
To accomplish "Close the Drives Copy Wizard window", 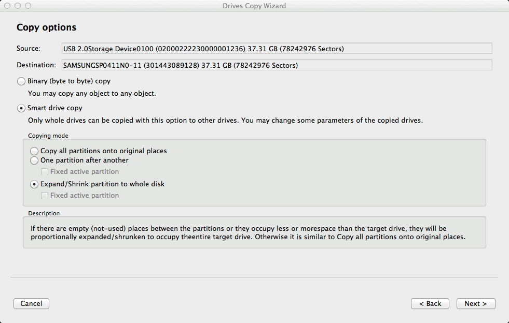I will [7, 6].
